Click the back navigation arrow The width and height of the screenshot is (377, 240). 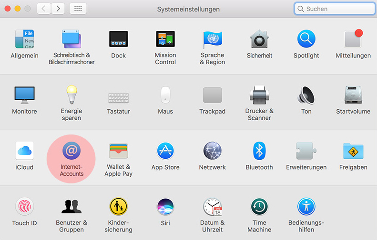43,9
